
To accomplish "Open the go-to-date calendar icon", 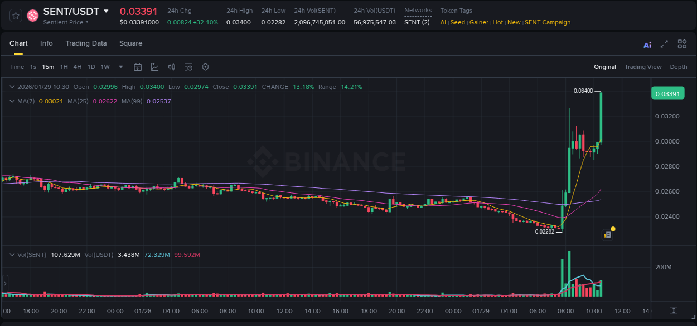I will (x=138, y=67).
